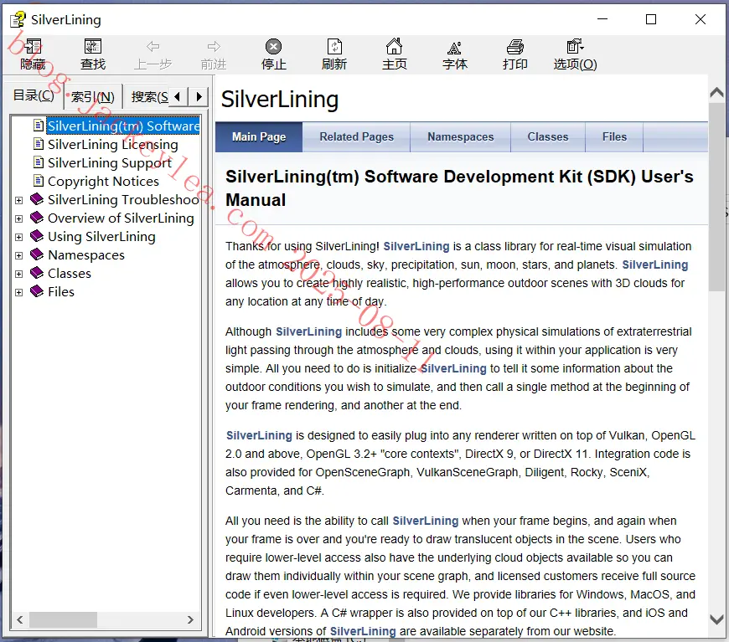The height and width of the screenshot is (642, 729).
Task: Click the Refresh (刷新) toolbar icon
Action: tap(334, 54)
